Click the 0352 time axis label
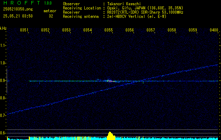Viewport: 221px width, 140px height. coord(45,30)
